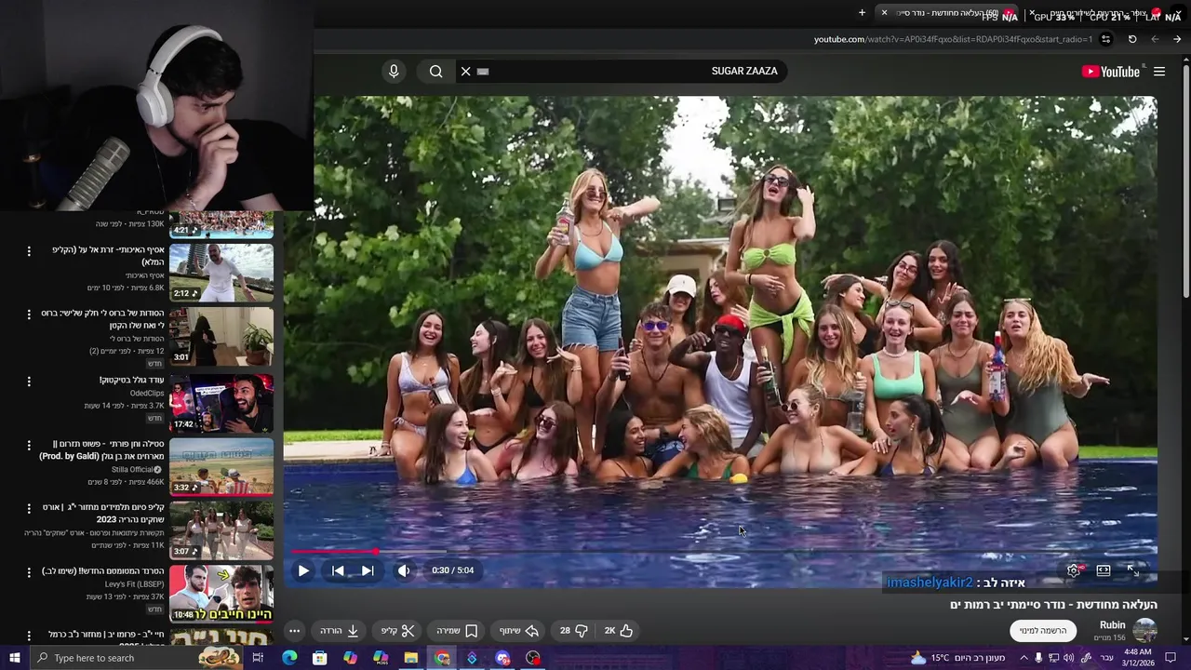The height and width of the screenshot is (670, 1191).
Task: Open options for קליפ סיום תלמידים video
Action: 29,510
